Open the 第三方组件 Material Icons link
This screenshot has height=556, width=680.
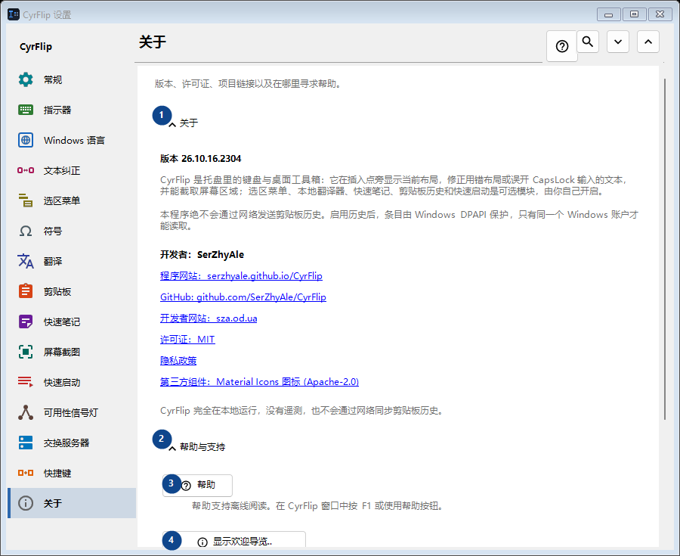(259, 382)
